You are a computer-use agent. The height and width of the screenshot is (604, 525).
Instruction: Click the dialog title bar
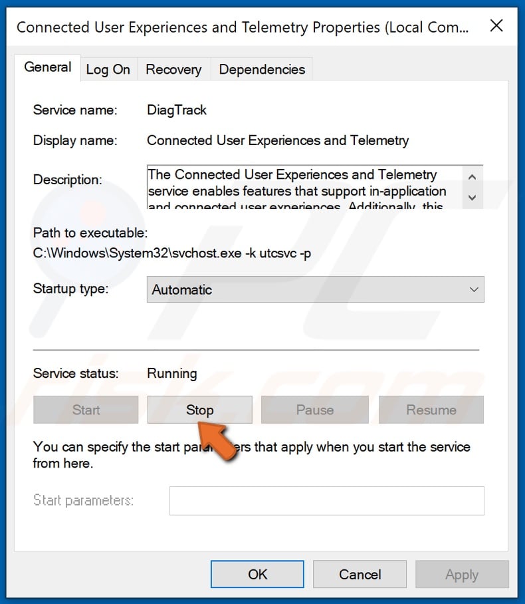pos(233,27)
